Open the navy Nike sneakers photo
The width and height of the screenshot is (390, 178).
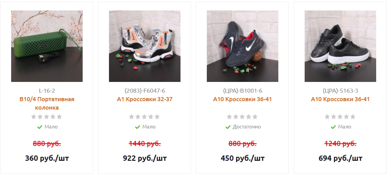tap(243, 46)
